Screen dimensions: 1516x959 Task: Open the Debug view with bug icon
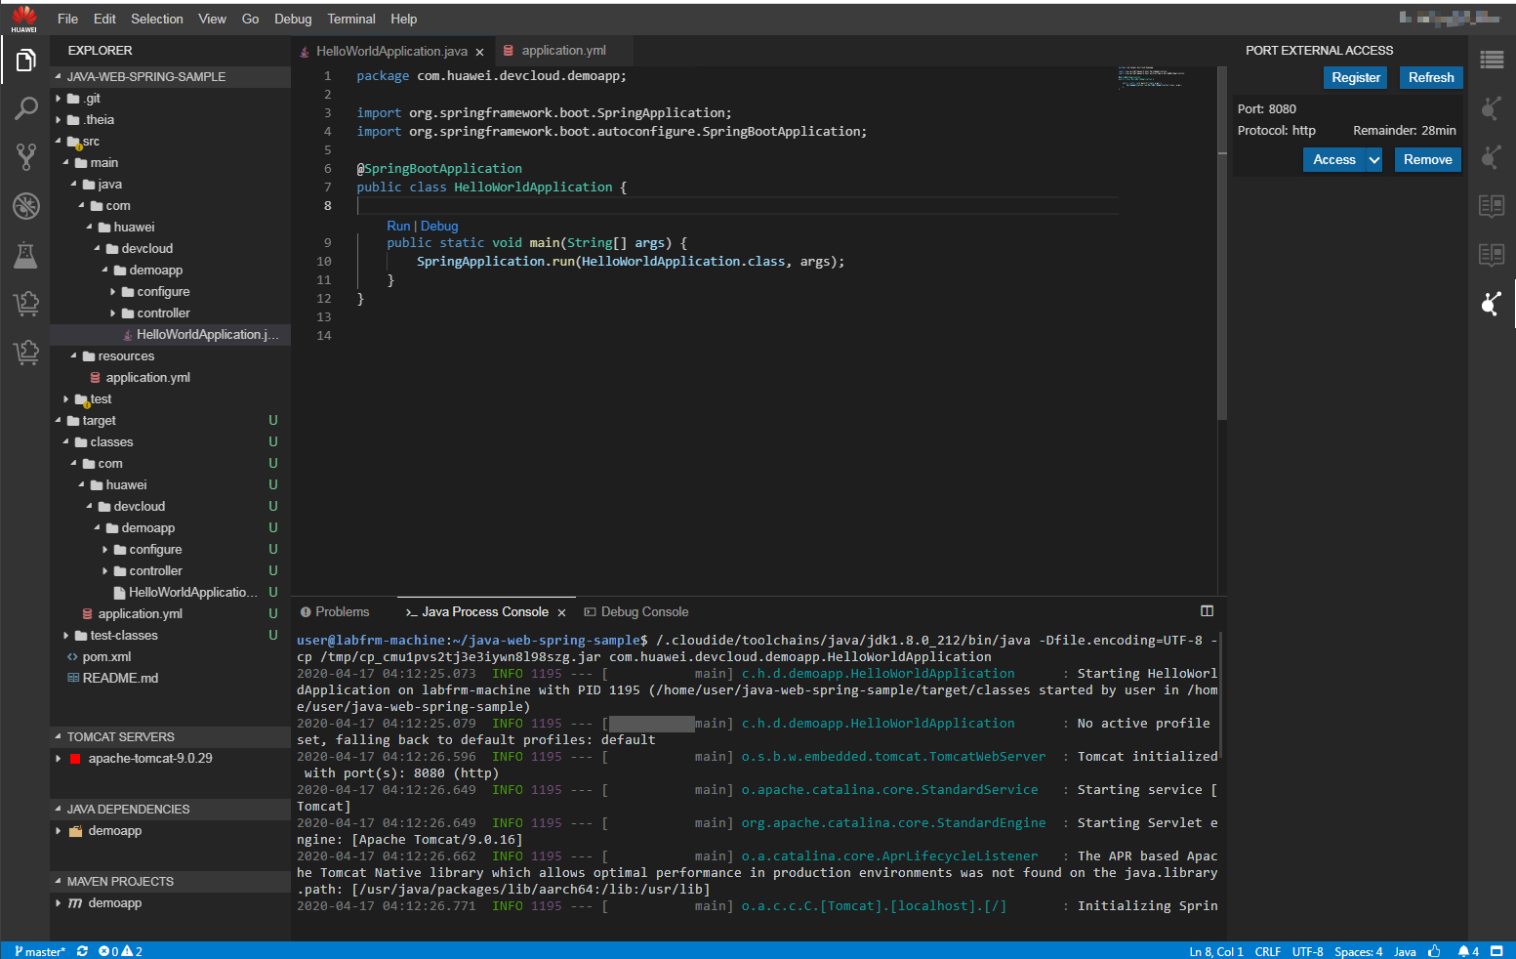tap(25, 205)
